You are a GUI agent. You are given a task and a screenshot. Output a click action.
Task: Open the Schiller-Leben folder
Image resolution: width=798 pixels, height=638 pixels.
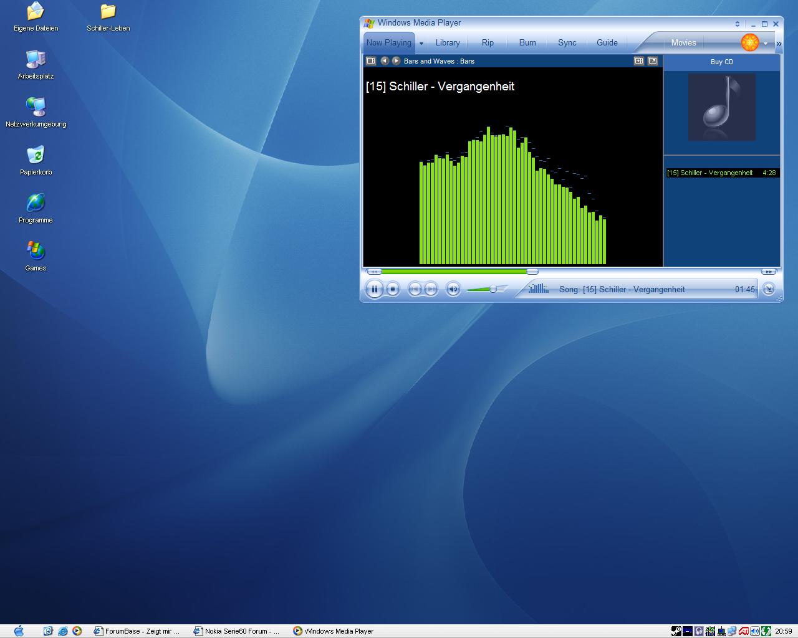tap(108, 17)
